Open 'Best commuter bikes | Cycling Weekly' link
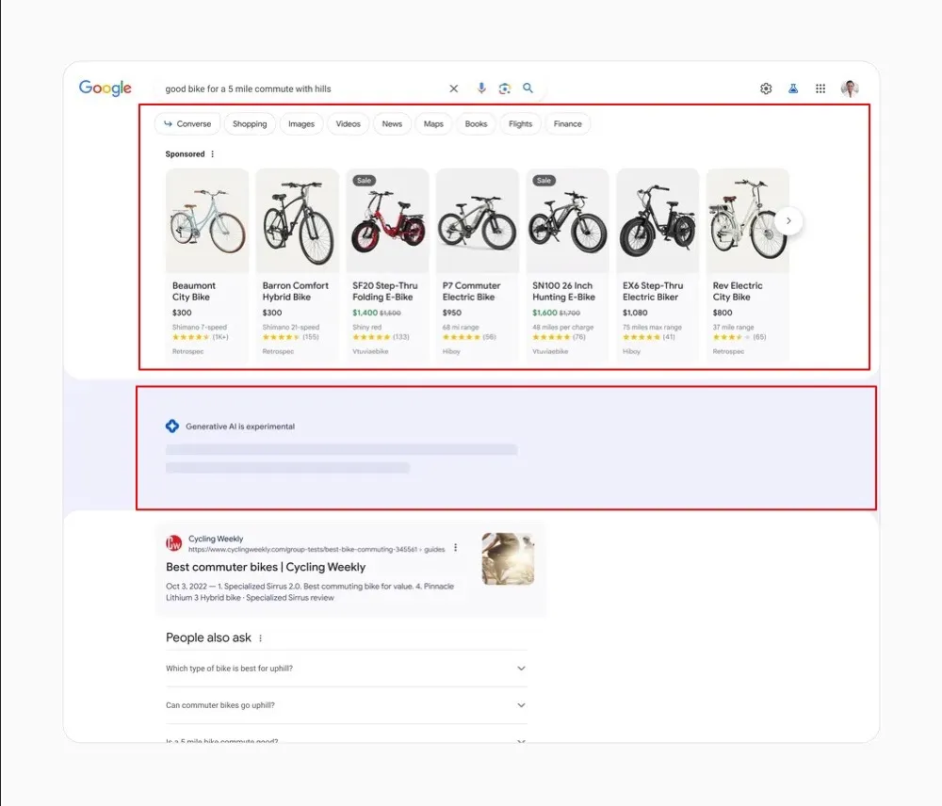The height and width of the screenshot is (806, 942). (x=266, y=567)
